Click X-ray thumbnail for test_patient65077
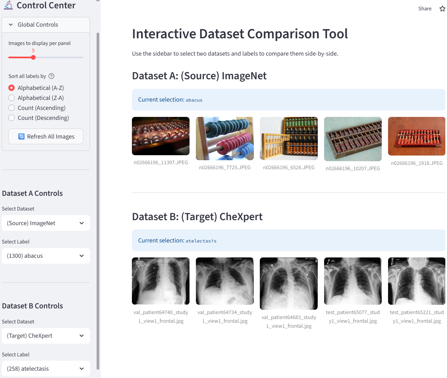This screenshot has height=378, width=447. point(353,281)
